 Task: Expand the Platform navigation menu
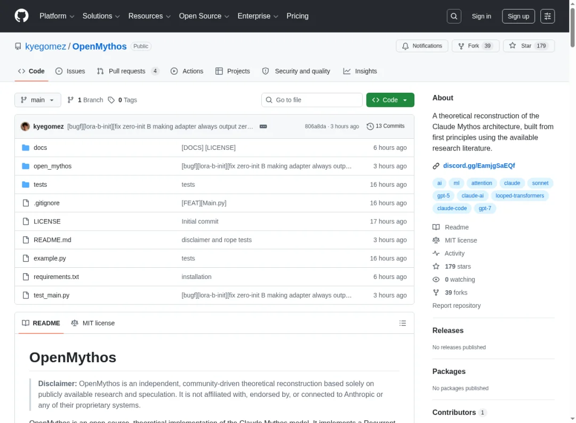click(x=57, y=16)
